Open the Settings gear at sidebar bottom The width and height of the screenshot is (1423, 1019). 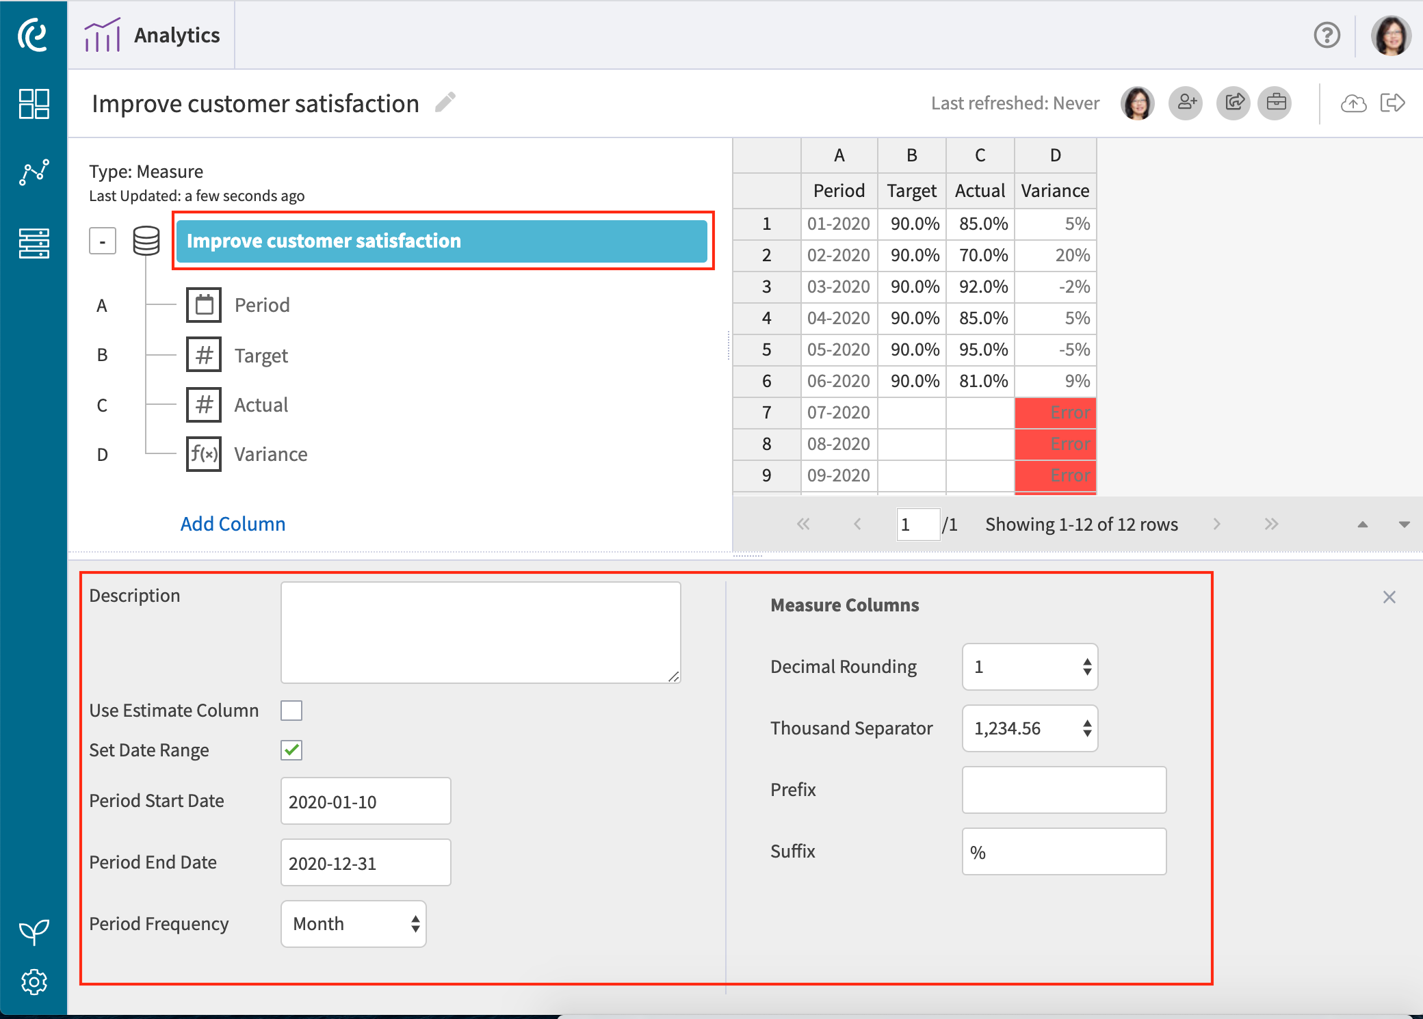coord(34,981)
